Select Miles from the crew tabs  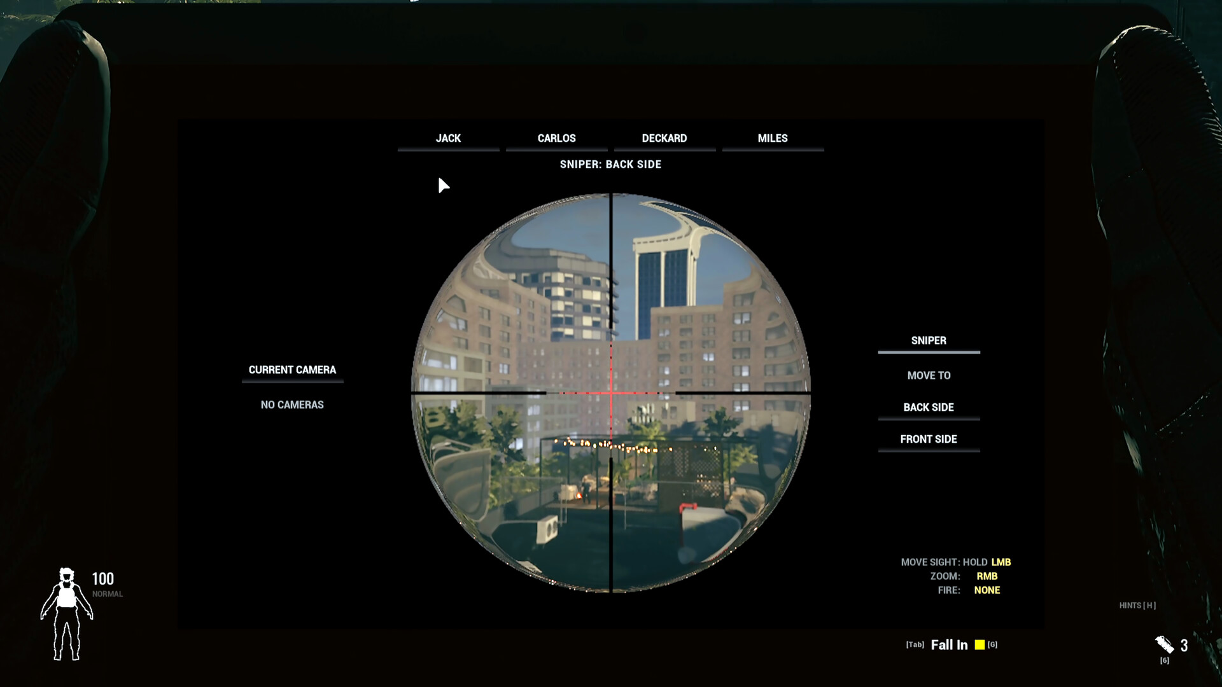pos(772,138)
